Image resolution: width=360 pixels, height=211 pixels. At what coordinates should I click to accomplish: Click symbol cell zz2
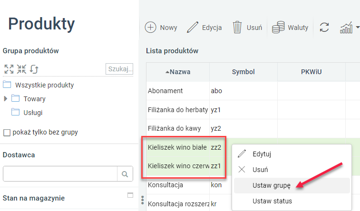click(x=216, y=147)
